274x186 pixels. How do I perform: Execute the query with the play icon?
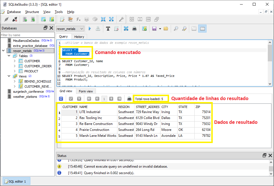(x=90, y=29)
